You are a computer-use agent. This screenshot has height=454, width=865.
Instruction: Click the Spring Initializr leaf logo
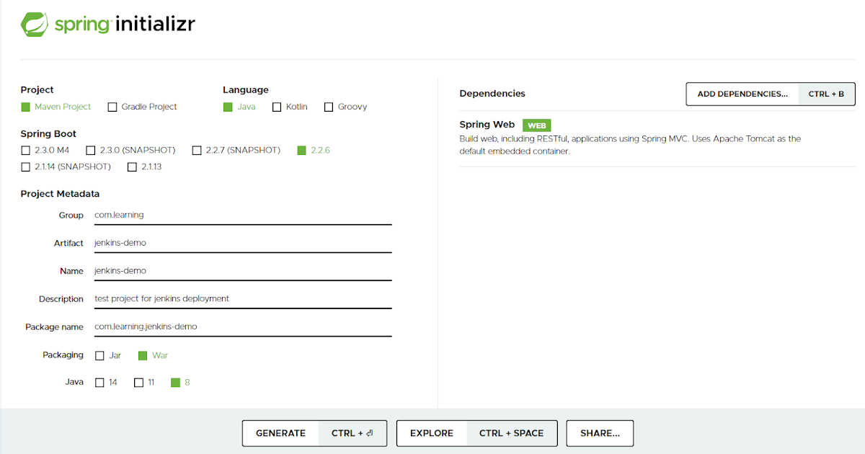click(35, 23)
